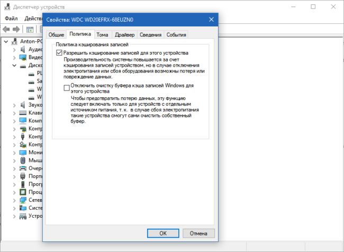Switch to the Сведения tab
The height and width of the screenshot is (252, 344).
tap(150, 35)
